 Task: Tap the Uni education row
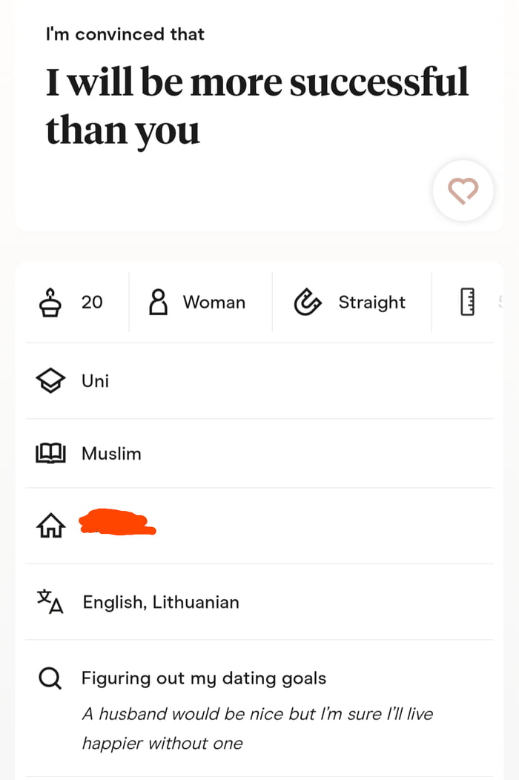95,381
